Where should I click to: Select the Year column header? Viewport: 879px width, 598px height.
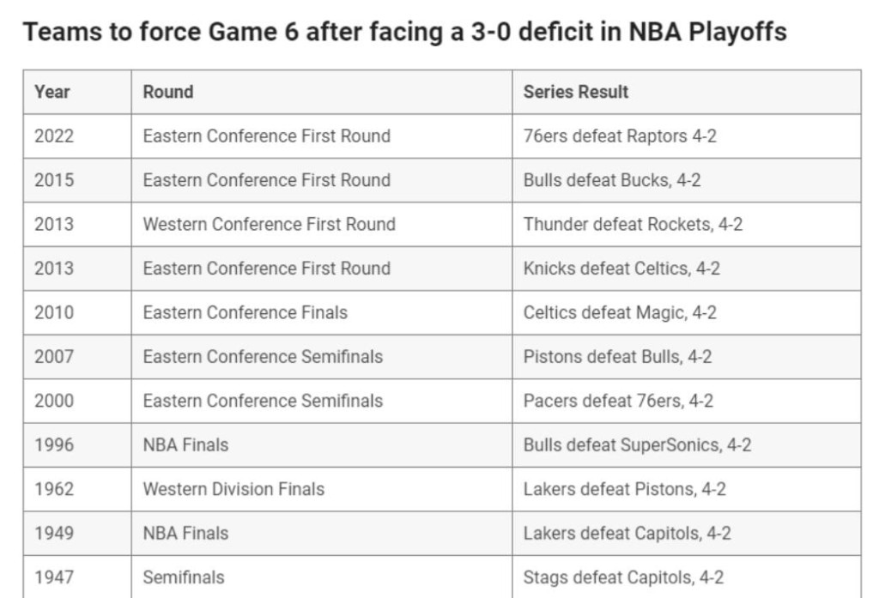pos(77,92)
